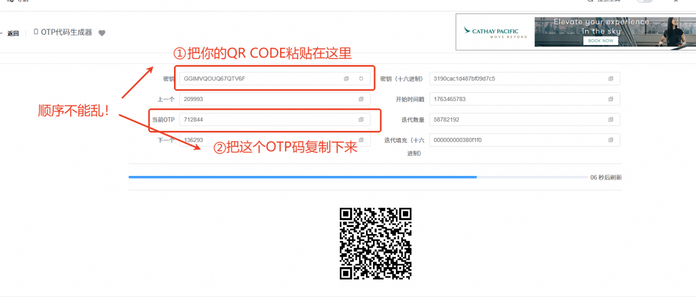This screenshot has height=297, width=696.
Task: Copy the hexadecimal secret key value
Action: click(611, 79)
